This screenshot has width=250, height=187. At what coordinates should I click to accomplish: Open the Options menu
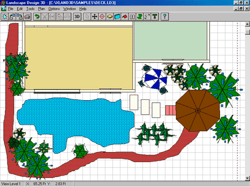coord(54,8)
